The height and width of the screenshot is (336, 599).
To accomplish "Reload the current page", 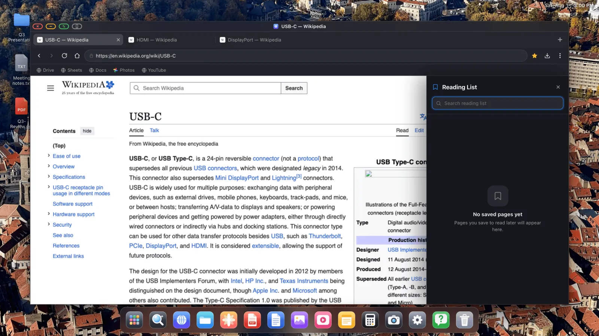I will click(x=64, y=56).
